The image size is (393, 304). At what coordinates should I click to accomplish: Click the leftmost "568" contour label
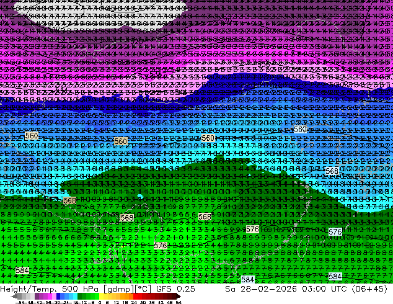tap(69, 200)
